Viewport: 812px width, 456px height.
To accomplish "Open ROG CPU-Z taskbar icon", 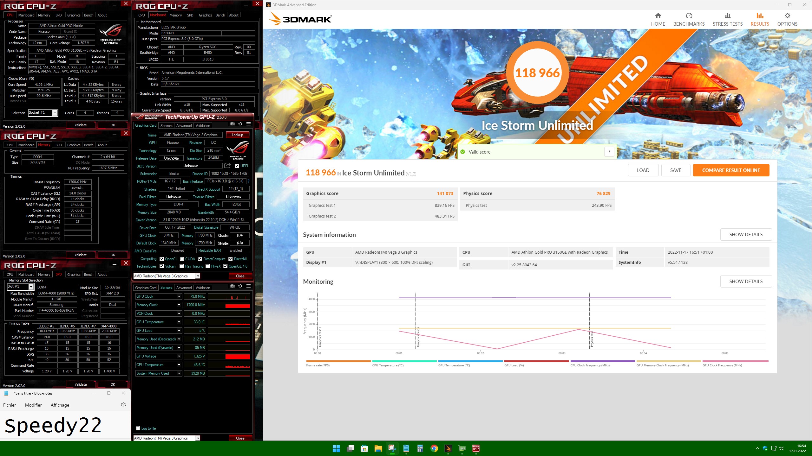I will (476, 448).
